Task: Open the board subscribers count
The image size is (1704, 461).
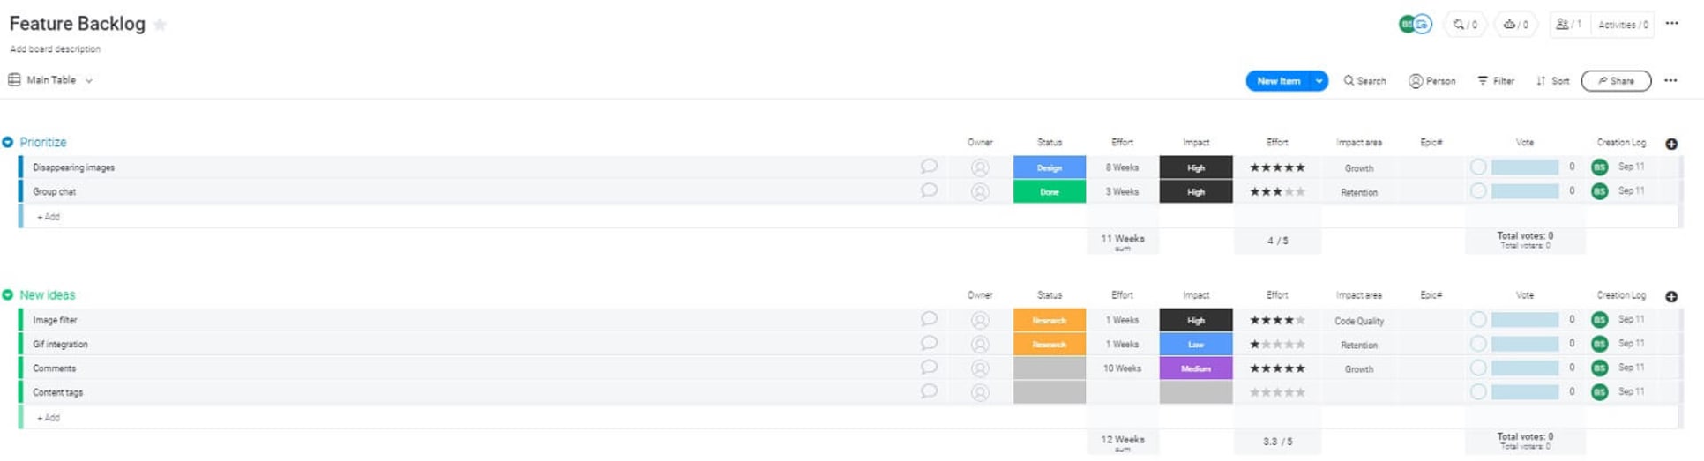Action: point(1569,25)
